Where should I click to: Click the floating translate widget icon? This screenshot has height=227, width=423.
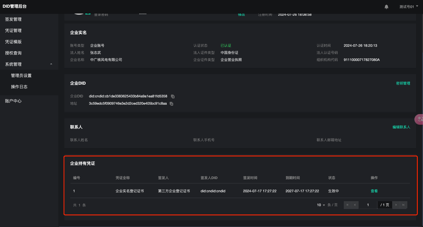[419, 119]
